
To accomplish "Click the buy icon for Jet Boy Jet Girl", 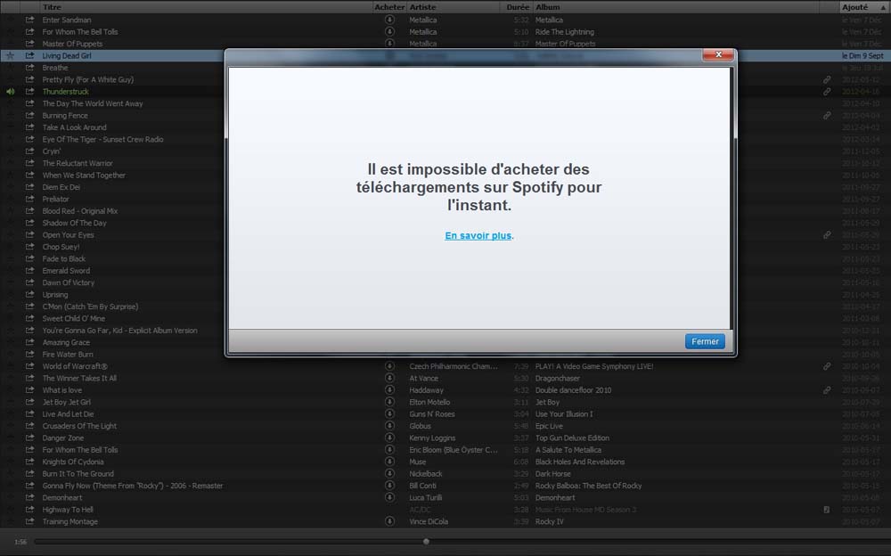I will click(390, 402).
